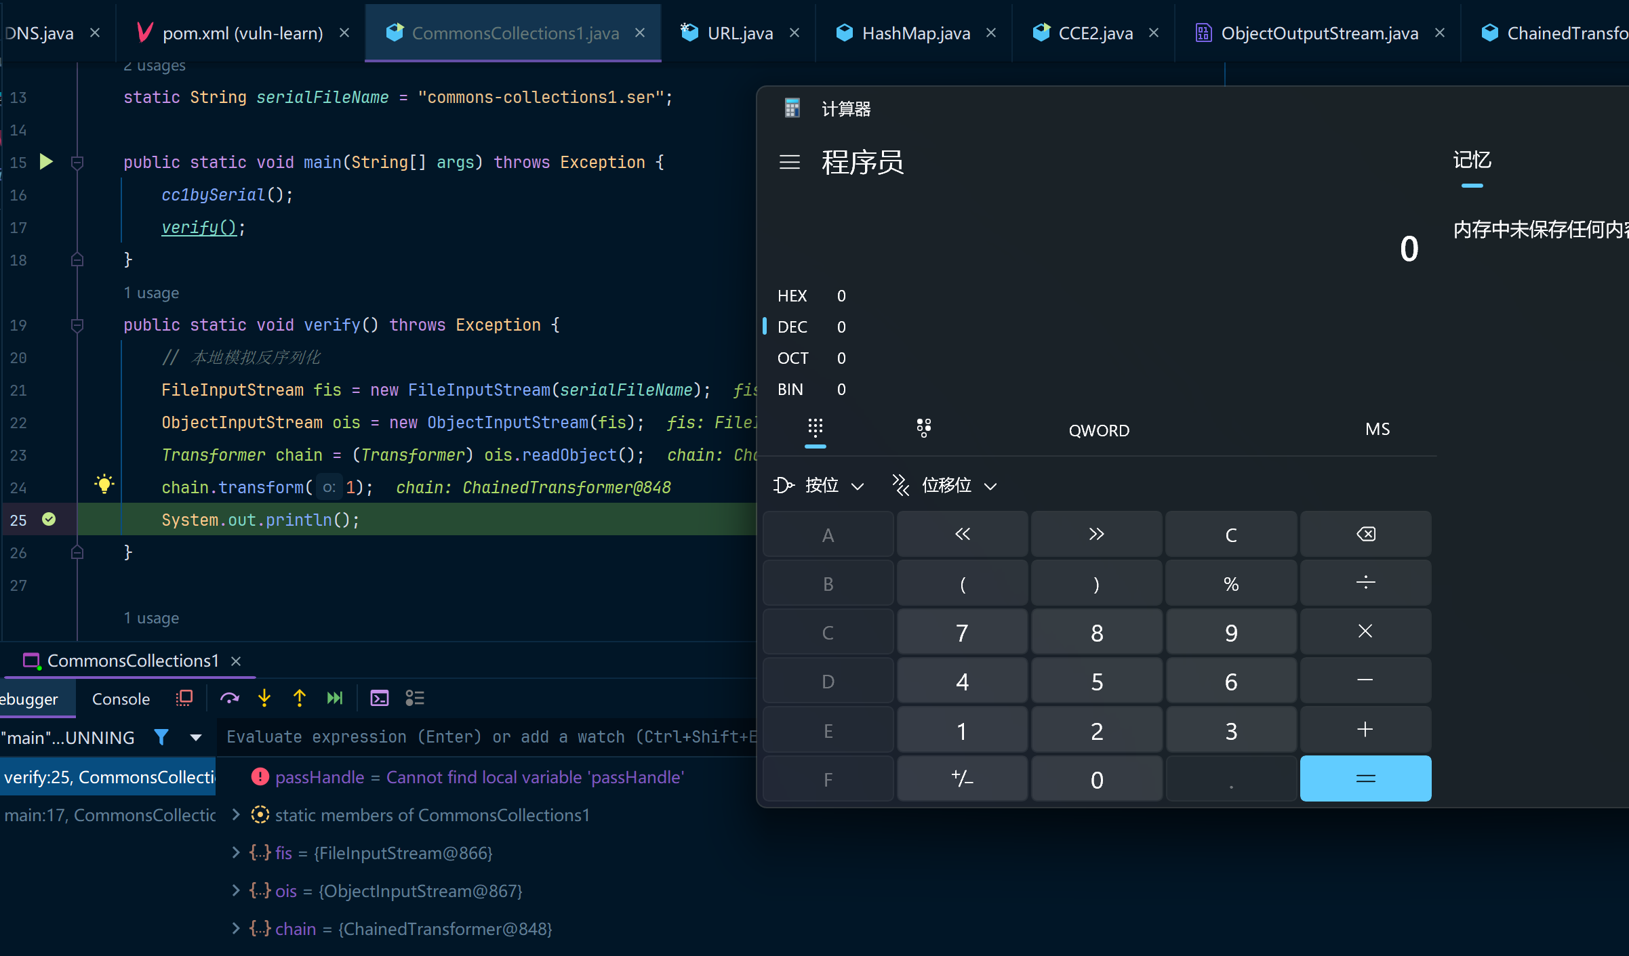
Task: Click the right shift >> key
Action: pyautogui.click(x=1096, y=535)
